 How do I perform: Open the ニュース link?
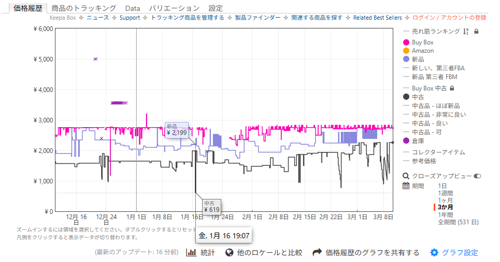point(97,18)
